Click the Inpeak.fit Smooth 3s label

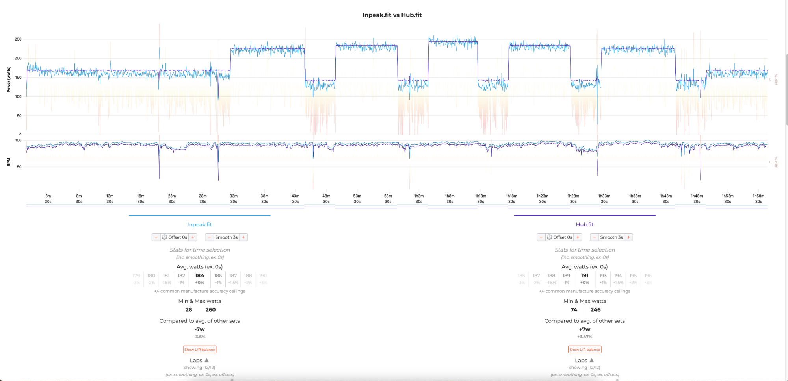tap(226, 237)
